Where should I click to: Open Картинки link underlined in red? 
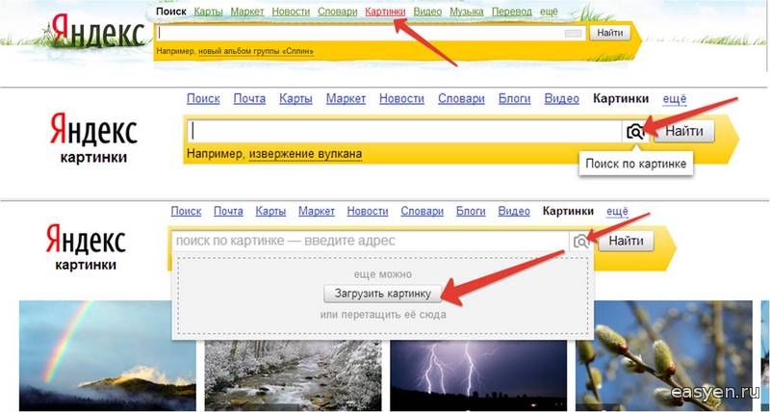point(385,12)
